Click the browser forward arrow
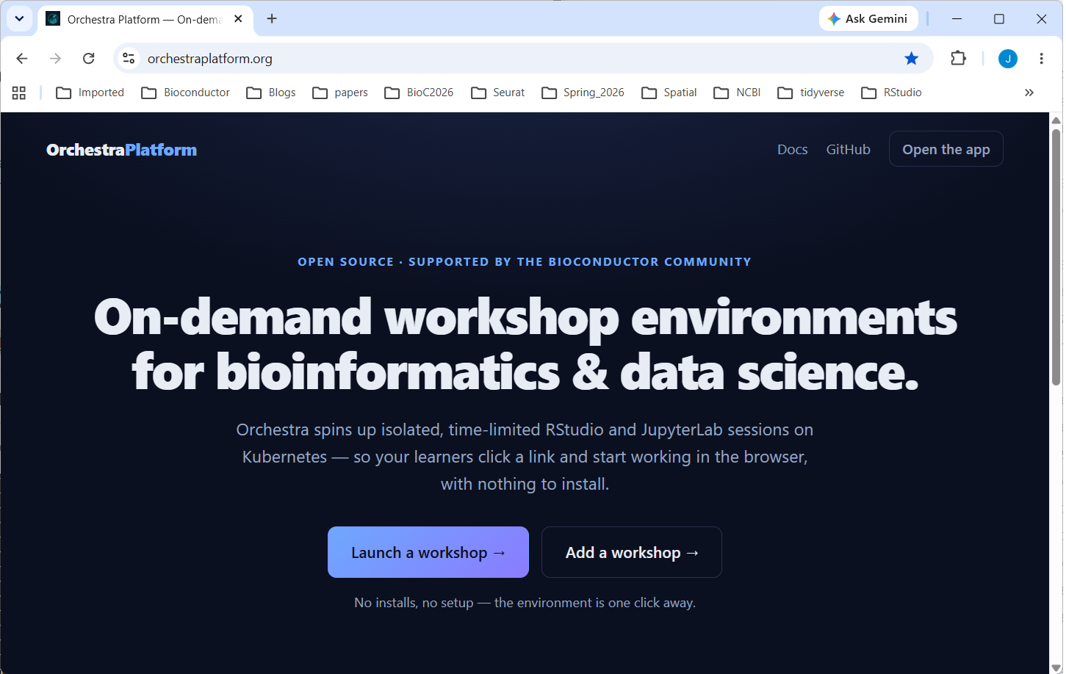Screen dimensions: 1066x674 click(55, 59)
